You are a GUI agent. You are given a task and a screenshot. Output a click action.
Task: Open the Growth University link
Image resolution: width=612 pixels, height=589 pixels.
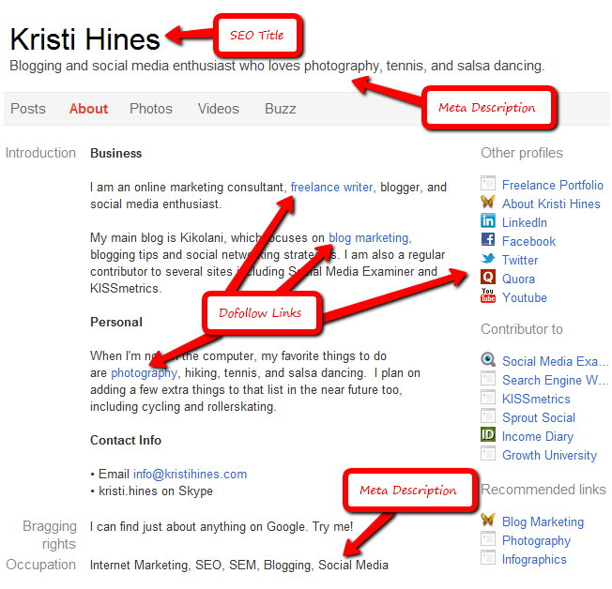(x=549, y=455)
